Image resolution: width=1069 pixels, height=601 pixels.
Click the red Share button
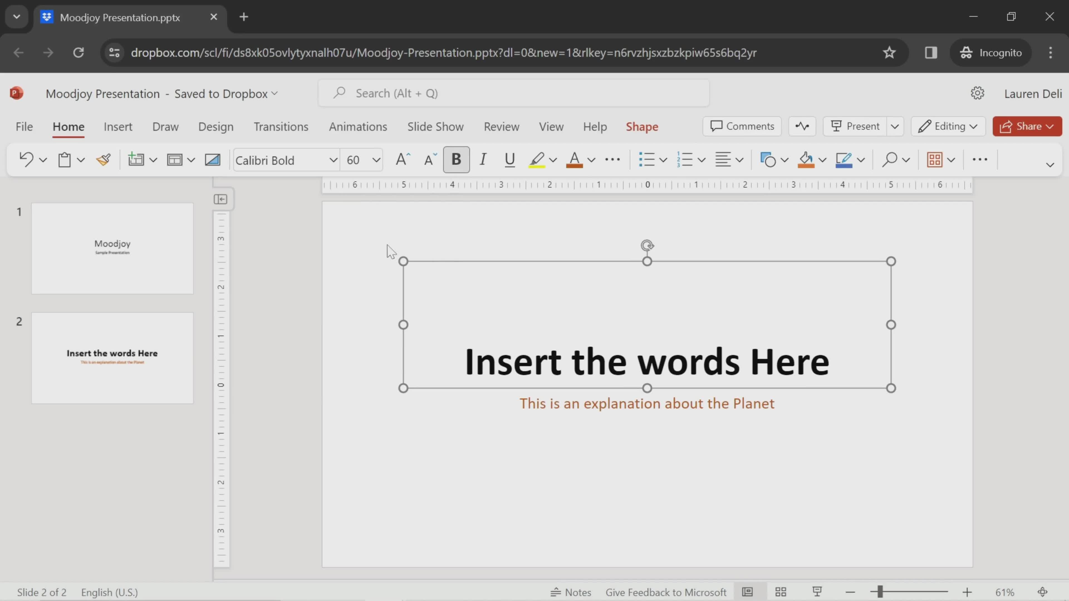click(1027, 126)
